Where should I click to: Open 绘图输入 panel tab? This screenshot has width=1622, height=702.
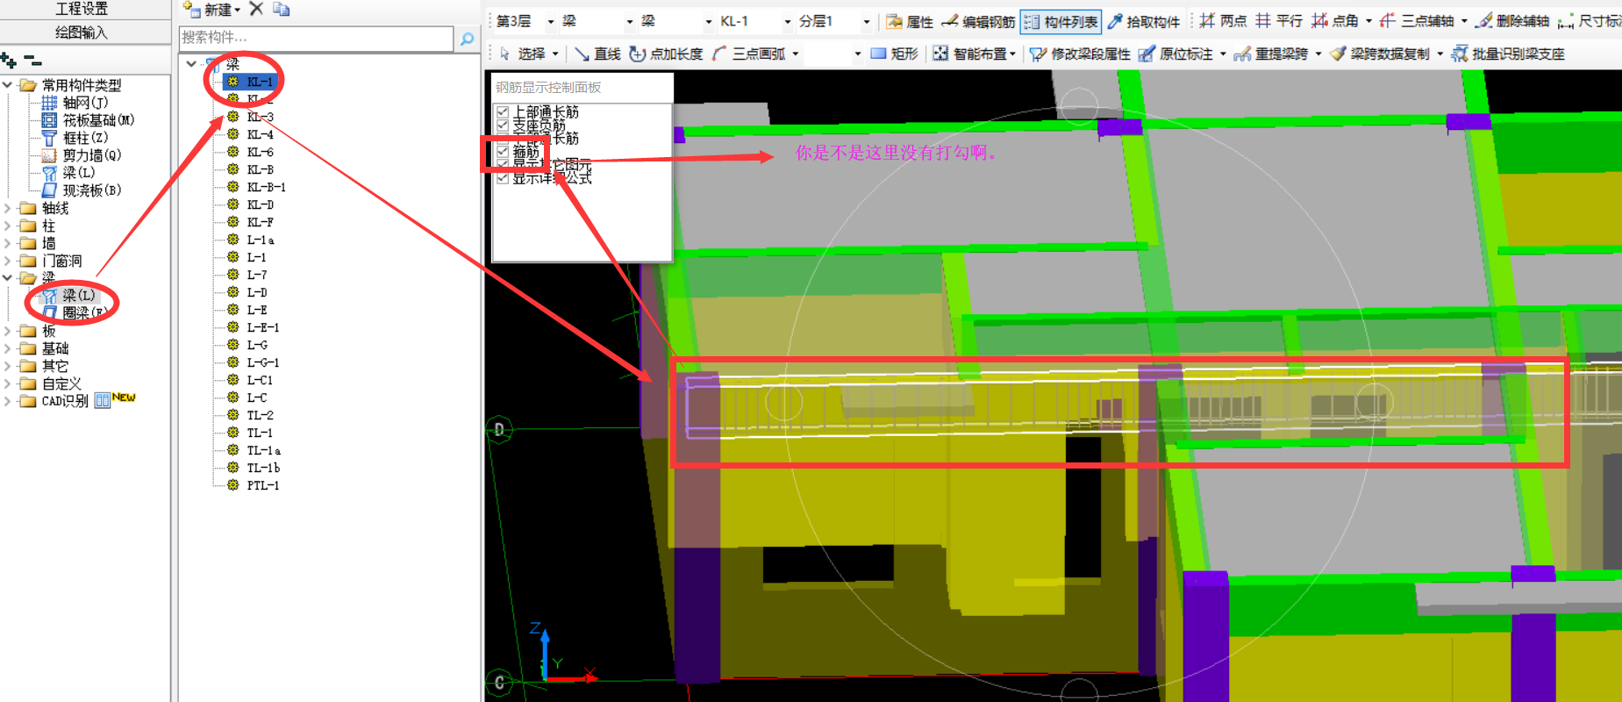click(82, 32)
